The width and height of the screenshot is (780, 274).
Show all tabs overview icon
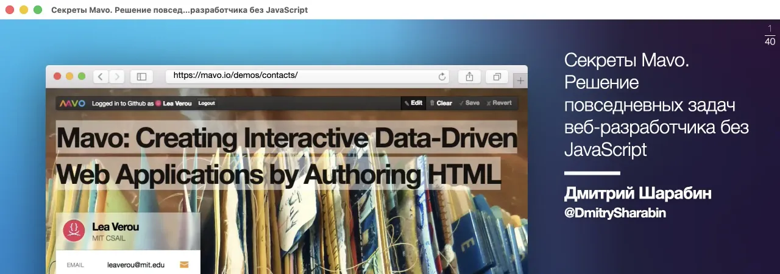click(497, 77)
